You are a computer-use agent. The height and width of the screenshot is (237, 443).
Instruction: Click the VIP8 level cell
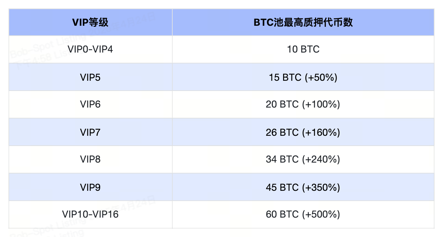pyautogui.click(x=90, y=159)
